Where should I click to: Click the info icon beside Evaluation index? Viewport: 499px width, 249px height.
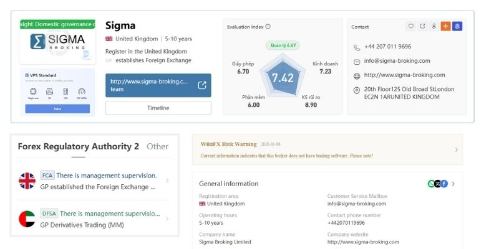pyautogui.click(x=268, y=27)
